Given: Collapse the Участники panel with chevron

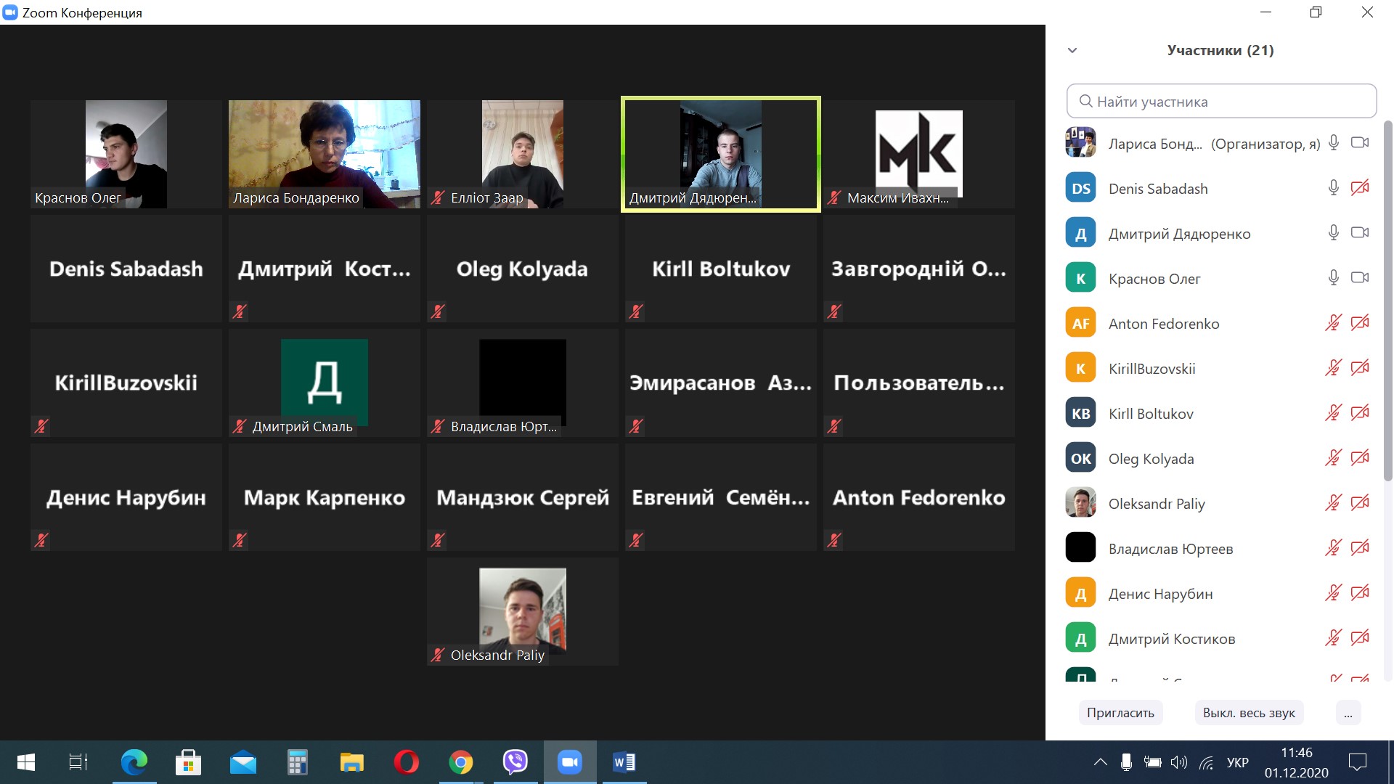Looking at the screenshot, I should [1072, 51].
